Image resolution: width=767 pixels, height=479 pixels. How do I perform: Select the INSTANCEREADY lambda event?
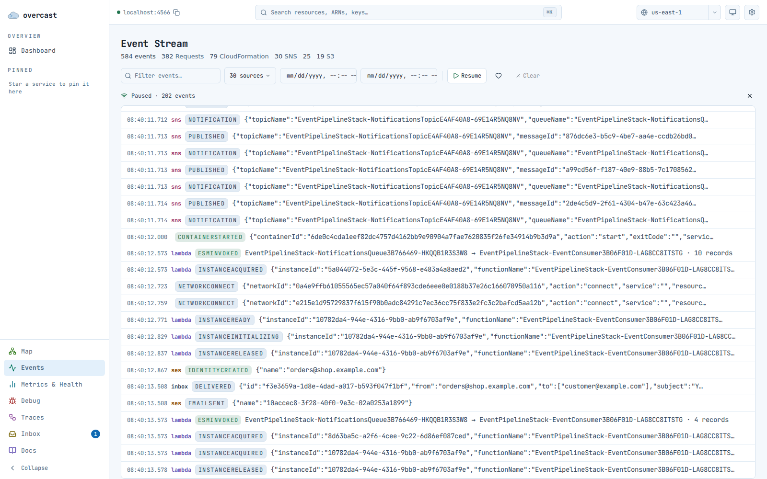438,320
